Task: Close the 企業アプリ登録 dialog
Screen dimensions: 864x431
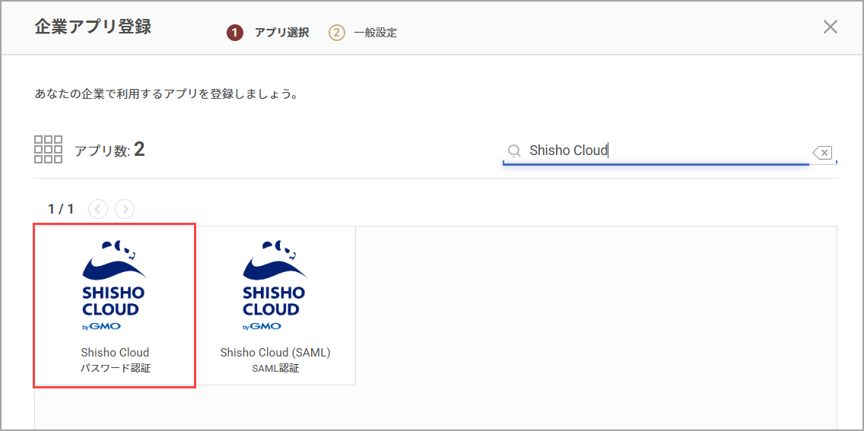Action: click(x=830, y=27)
